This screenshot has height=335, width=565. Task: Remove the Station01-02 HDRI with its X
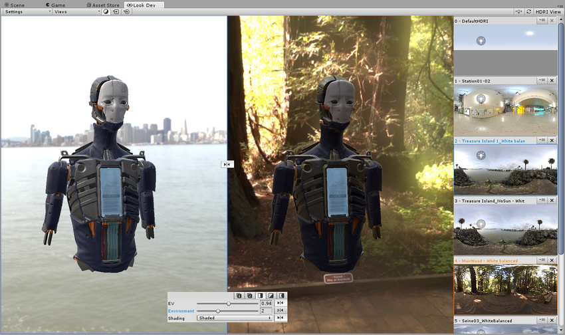click(x=552, y=80)
